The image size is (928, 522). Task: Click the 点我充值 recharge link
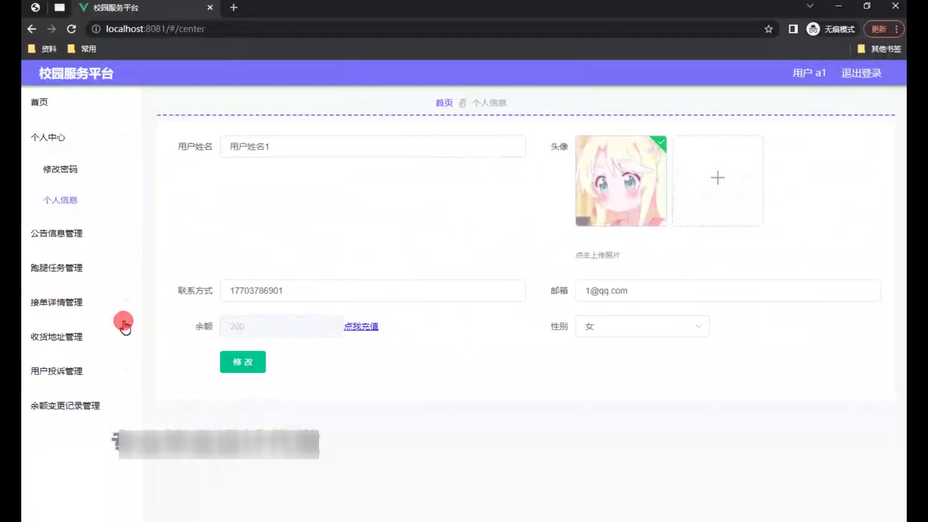coord(361,326)
